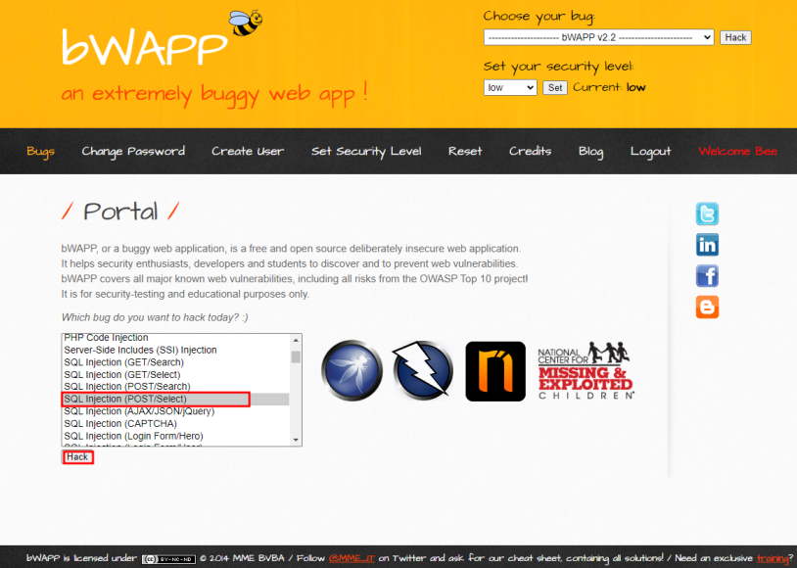Viewport: 797px width, 568px height.
Task: Select PHP Code Injection in list
Action: tap(175, 338)
